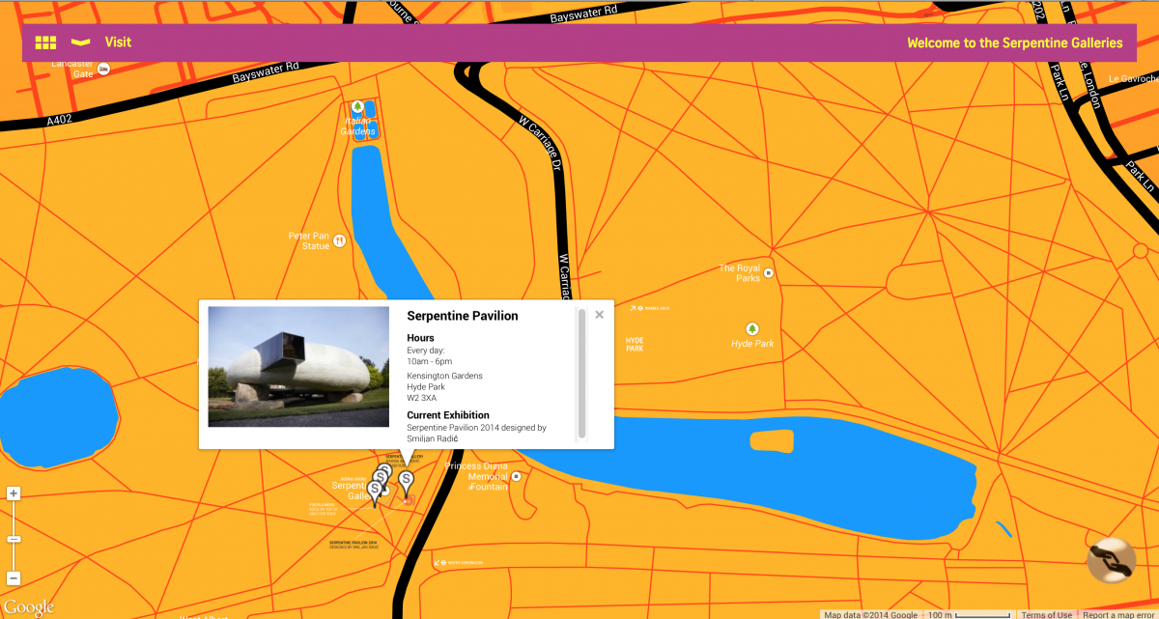Click the capitalised "HYDE PARK" map label

coord(635,344)
